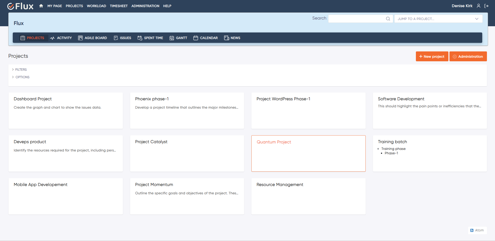
Task: Click the New project button
Action: pos(432,56)
